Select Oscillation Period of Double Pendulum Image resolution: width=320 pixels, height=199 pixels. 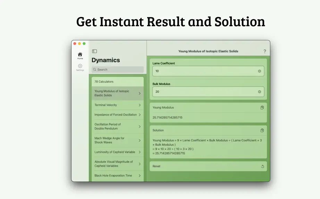[118, 126]
